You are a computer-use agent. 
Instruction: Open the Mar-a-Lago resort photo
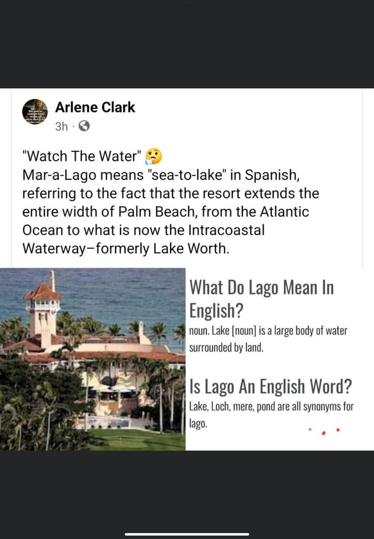pos(93,359)
